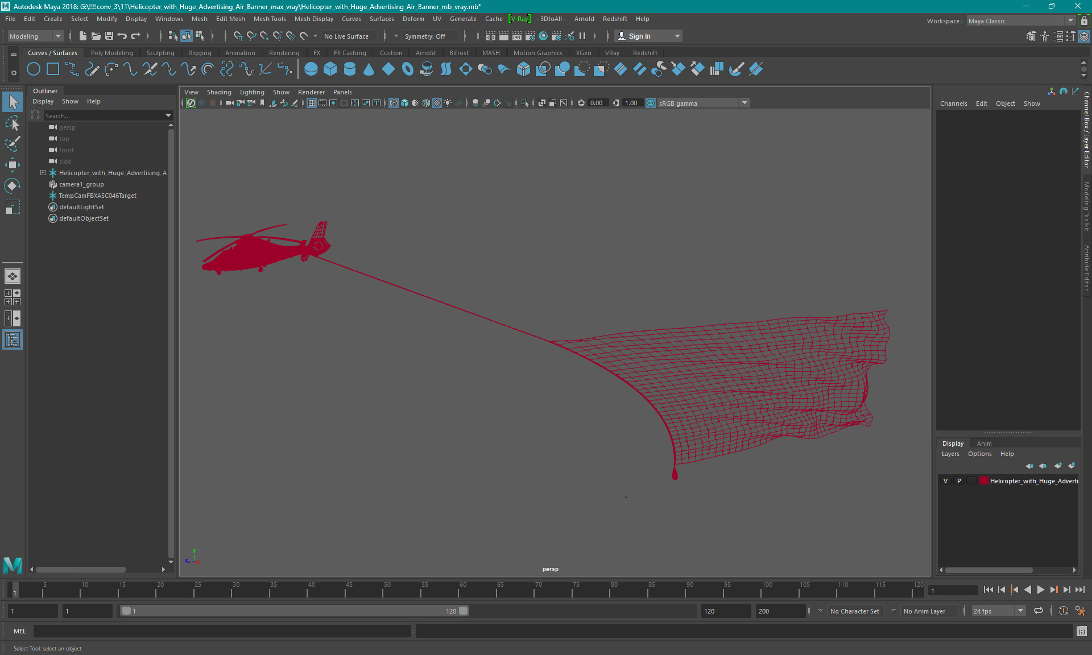Toggle color management view transform button
Image resolution: width=1092 pixels, height=655 pixels.
click(x=651, y=103)
